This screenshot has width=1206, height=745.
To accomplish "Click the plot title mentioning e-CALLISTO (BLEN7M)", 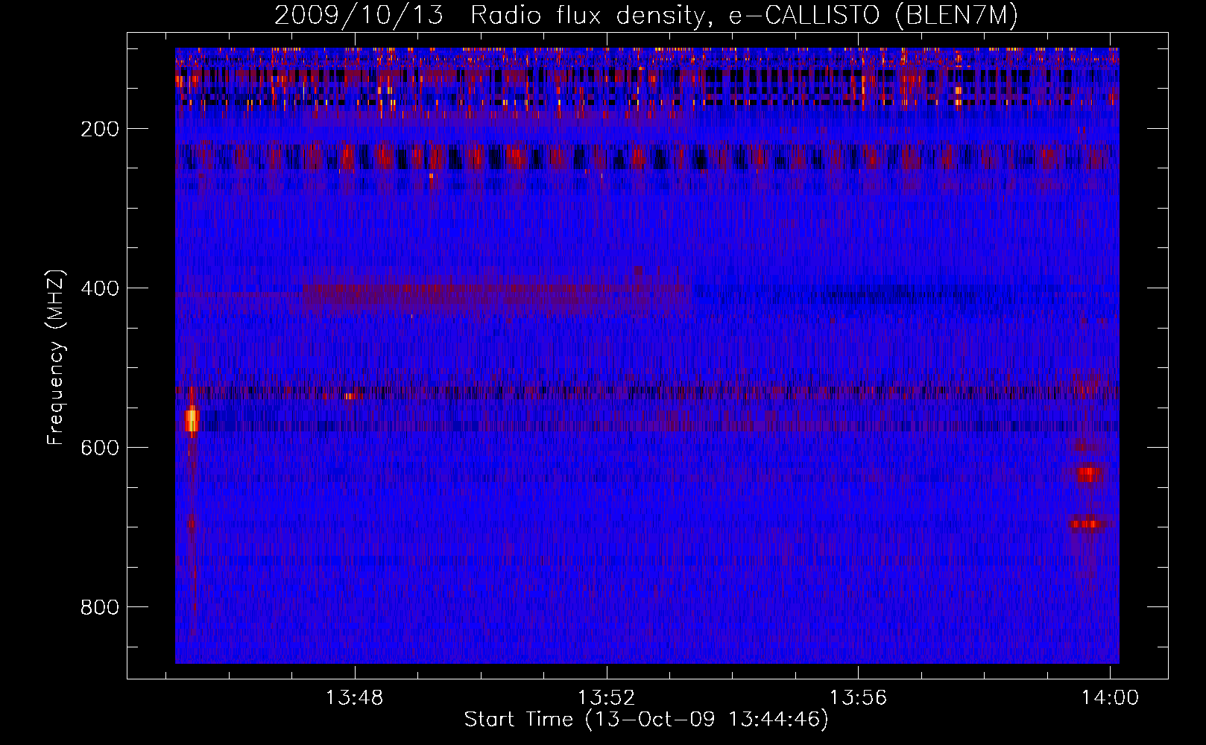I will click(646, 16).
